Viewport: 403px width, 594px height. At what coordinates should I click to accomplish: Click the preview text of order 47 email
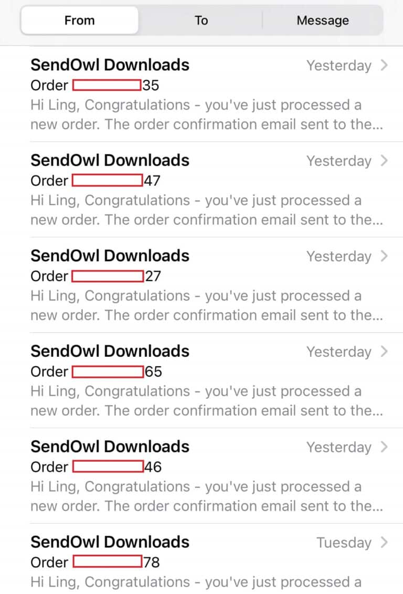click(x=207, y=210)
